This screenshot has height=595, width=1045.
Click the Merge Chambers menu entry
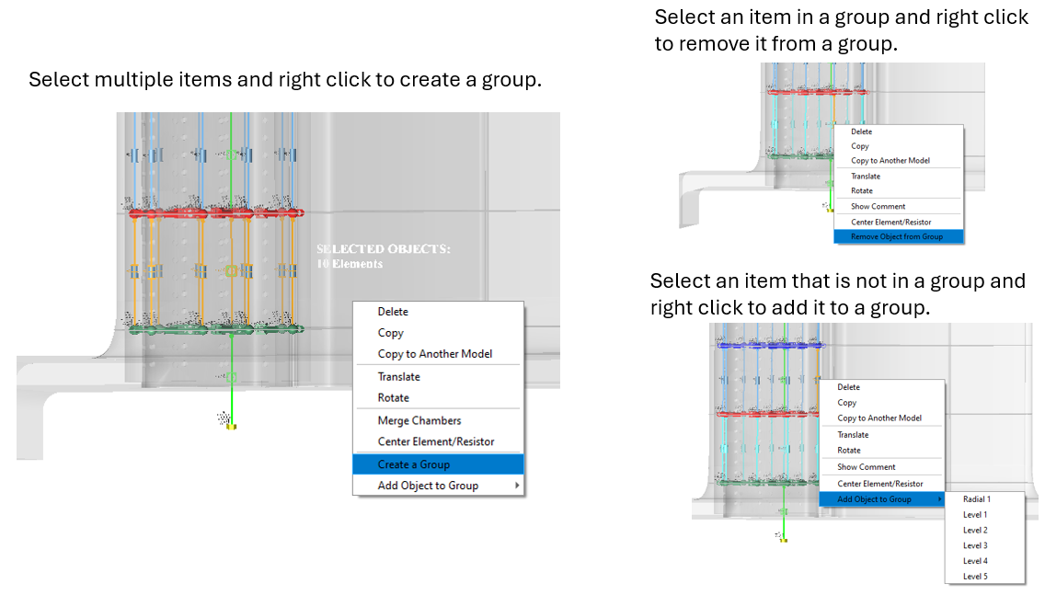pyautogui.click(x=419, y=420)
